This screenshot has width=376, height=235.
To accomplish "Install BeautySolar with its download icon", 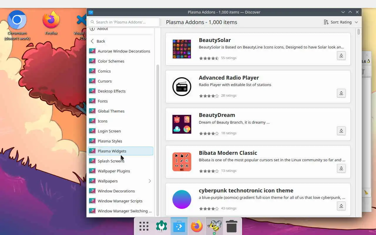I will click(341, 56).
